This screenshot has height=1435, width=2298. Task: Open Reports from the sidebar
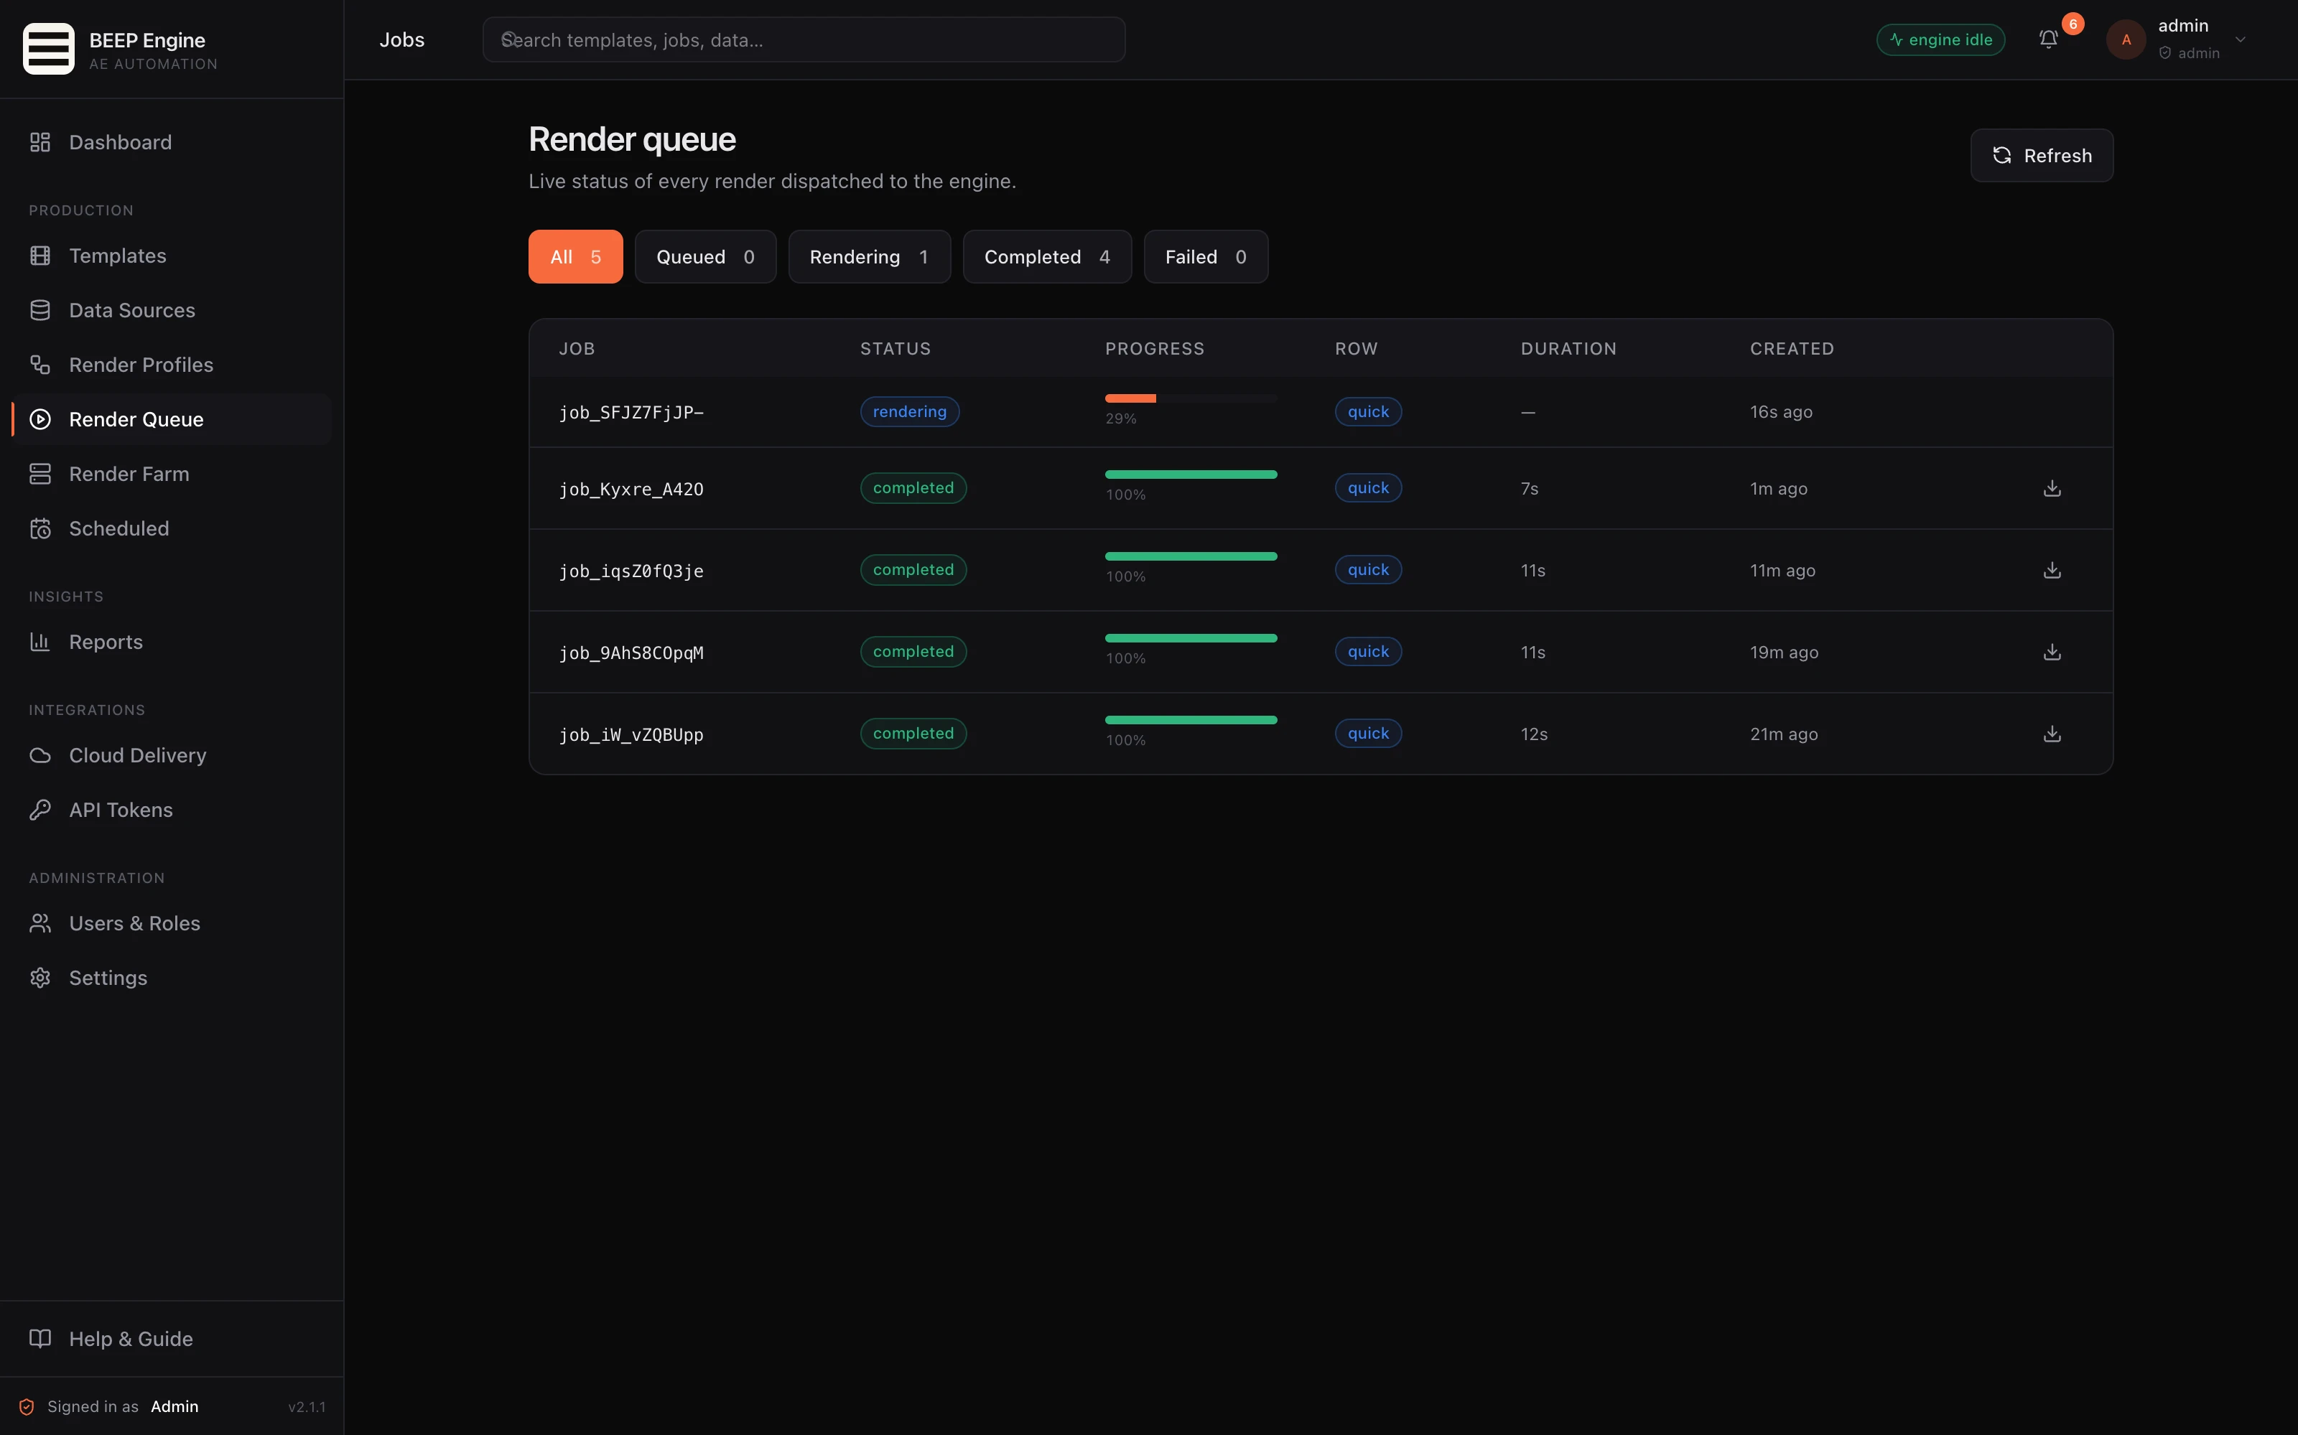(x=172, y=642)
